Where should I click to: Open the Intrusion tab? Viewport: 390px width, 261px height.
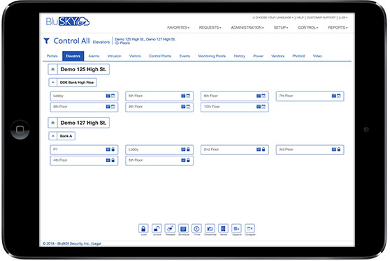[x=115, y=56]
